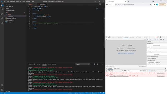Click the Chrome update button
The width and height of the screenshot is (167, 94).
(x=162, y=5)
